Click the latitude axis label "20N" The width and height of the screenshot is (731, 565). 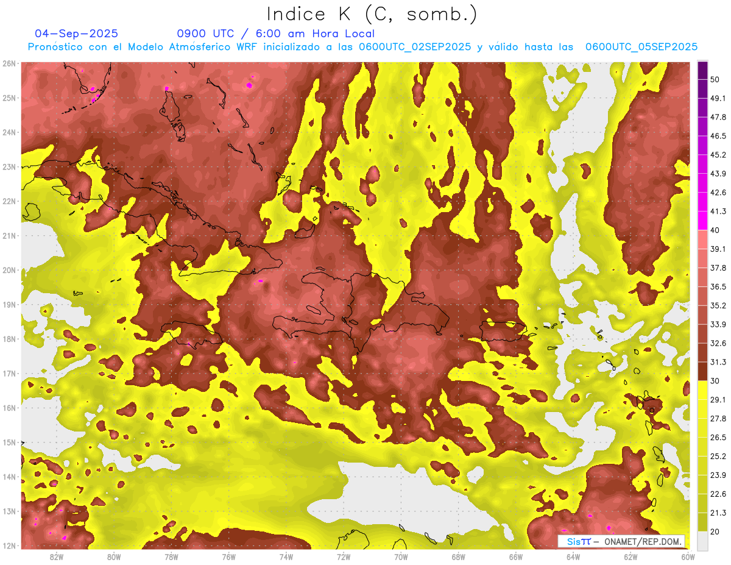coord(9,270)
